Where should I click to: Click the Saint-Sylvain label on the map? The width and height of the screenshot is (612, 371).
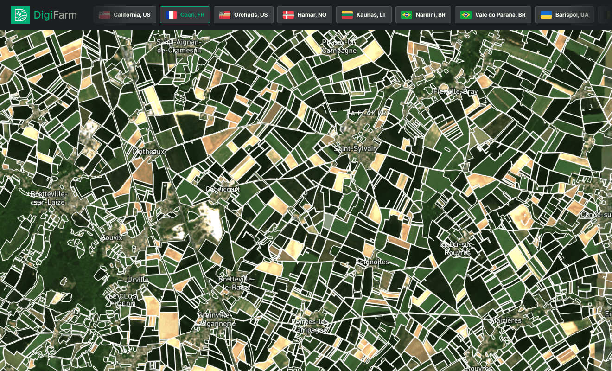click(357, 149)
